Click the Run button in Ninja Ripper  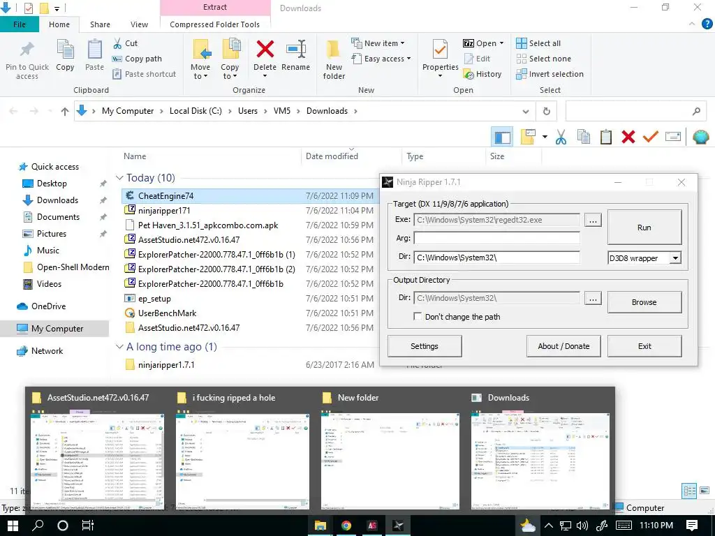(x=644, y=228)
